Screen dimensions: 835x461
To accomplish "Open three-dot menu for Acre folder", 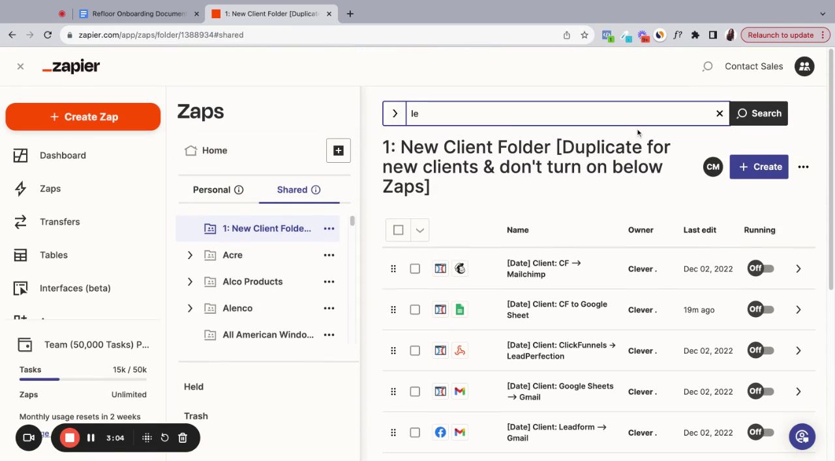I will (329, 255).
